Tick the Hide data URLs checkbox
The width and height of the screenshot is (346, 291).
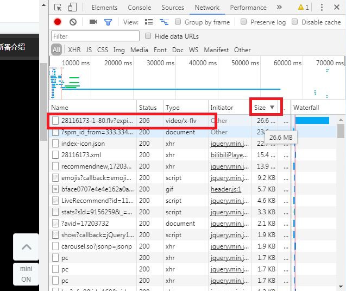(x=148, y=36)
